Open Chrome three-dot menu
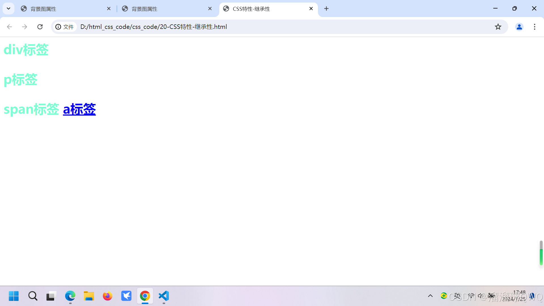Image resolution: width=544 pixels, height=306 pixels. (x=535, y=27)
